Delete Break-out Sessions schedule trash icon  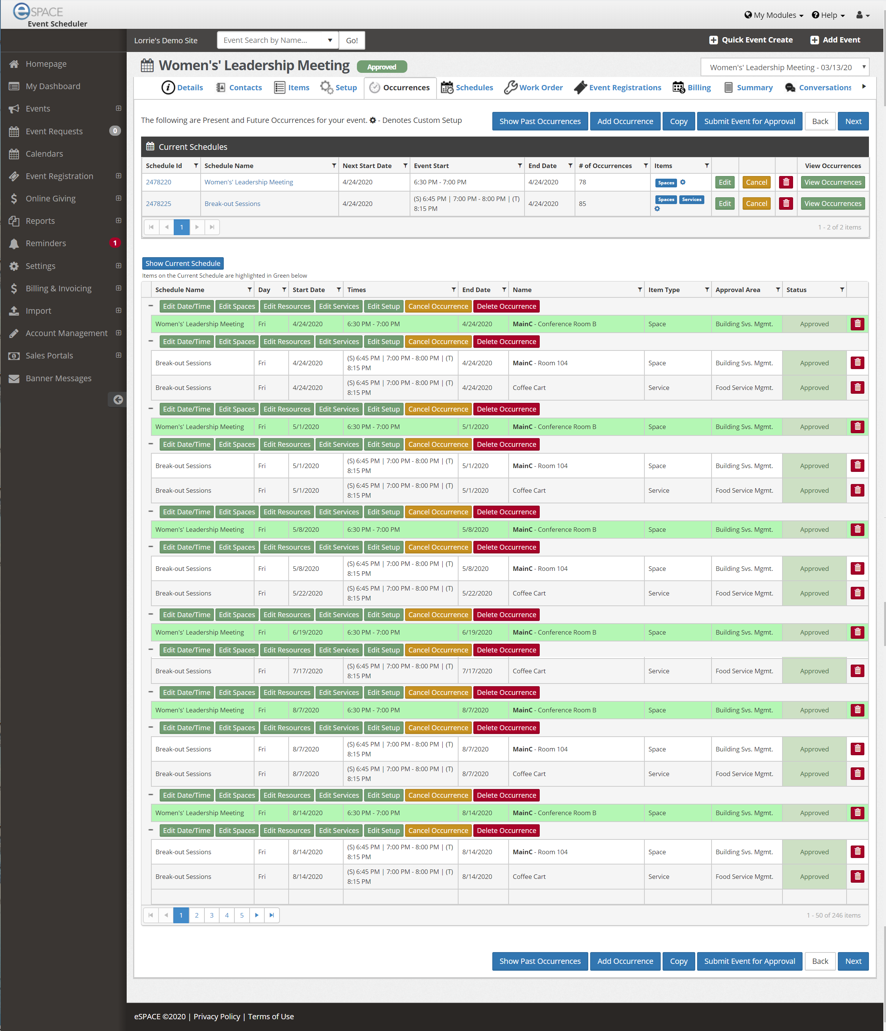786,204
